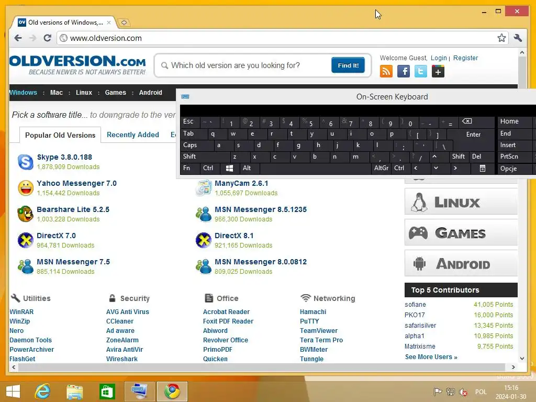Click the vertical scrollbar down arrow
The height and width of the screenshot is (402, 536).
pos(522,358)
